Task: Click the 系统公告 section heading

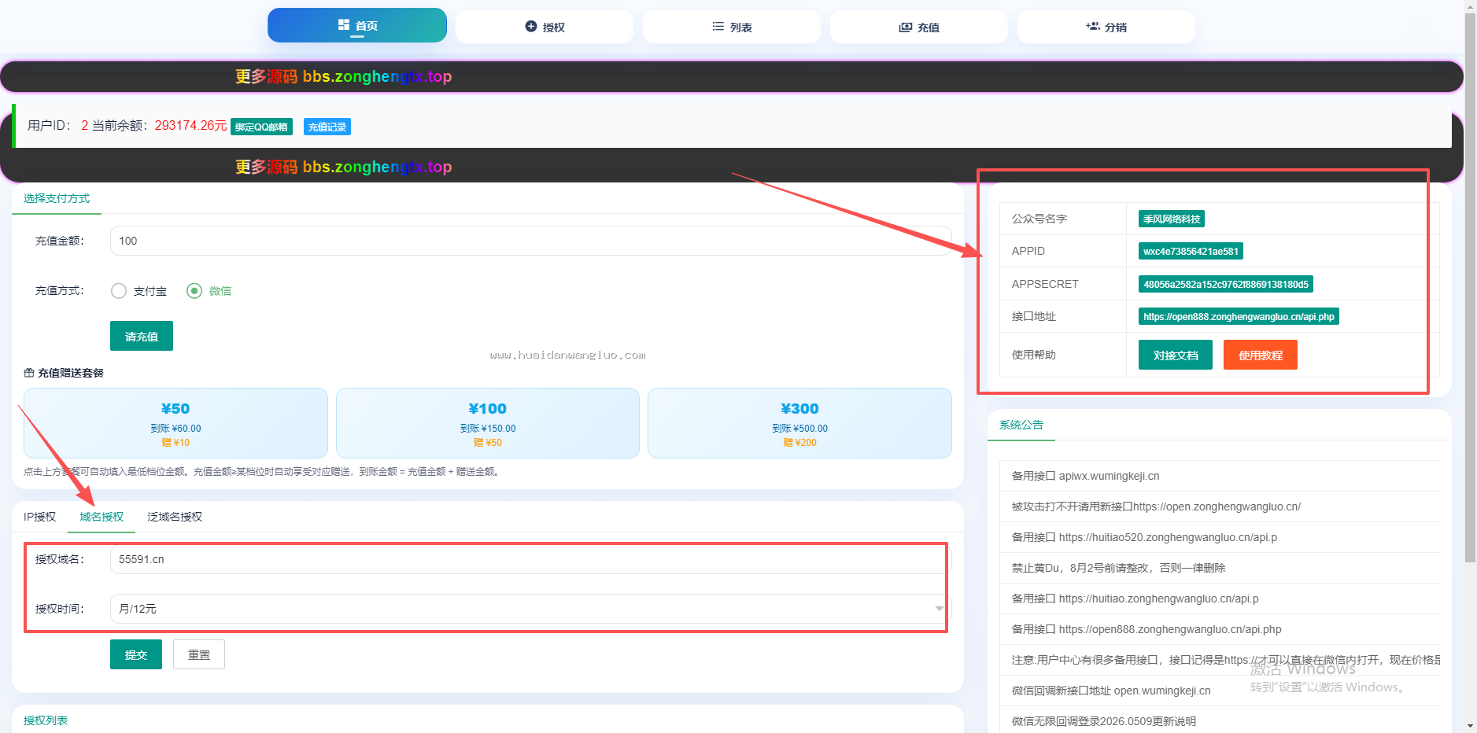Action: [x=1021, y=425]
